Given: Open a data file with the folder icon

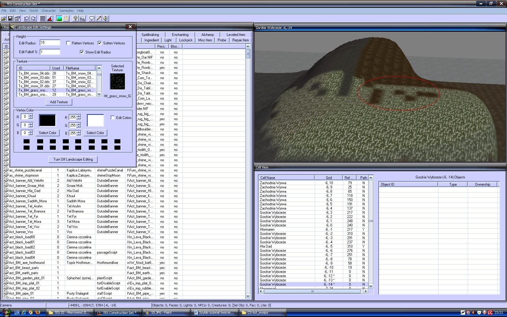Looking at the screenshot, I should point(4,18).
